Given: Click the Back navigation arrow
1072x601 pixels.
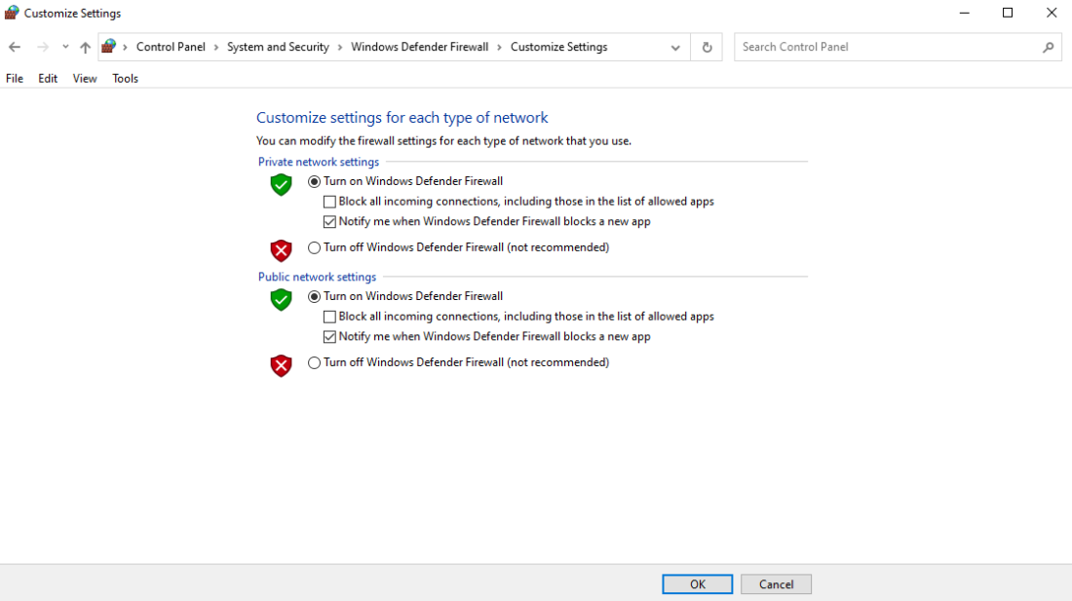Looking at the screenshot, I should click(14, 46).
